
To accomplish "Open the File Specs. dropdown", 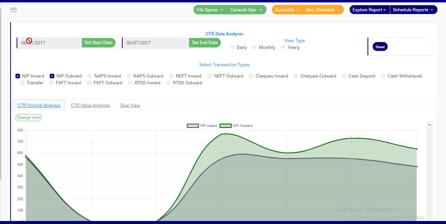I will pyautogui.click(x=210, y=10).
